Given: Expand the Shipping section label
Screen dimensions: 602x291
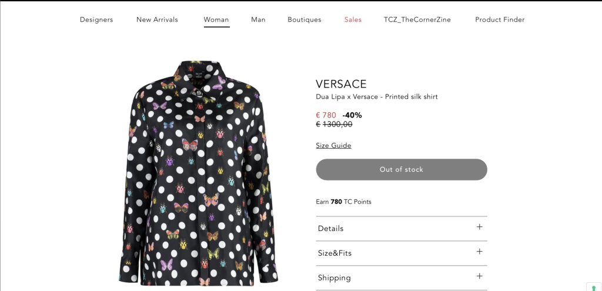Looking at the screenshot, I should tap(334, 278).
